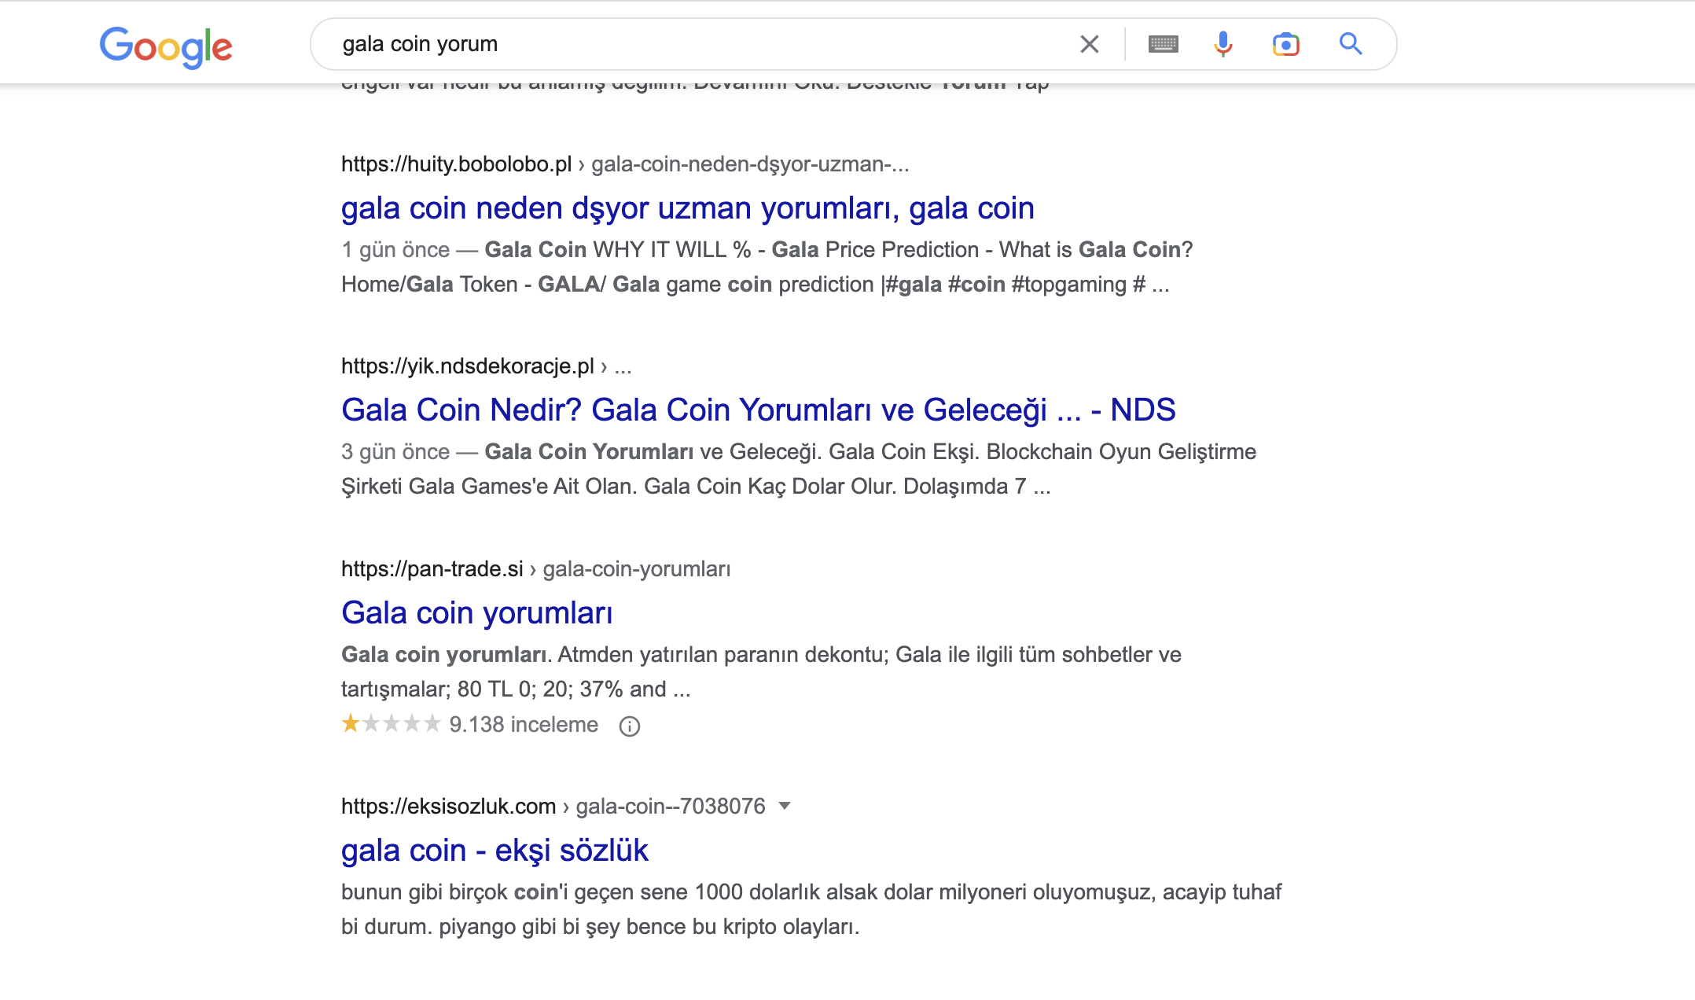
Task: Click snippet text 'Home/Gala Token - GALA/'
Action: 473,285
